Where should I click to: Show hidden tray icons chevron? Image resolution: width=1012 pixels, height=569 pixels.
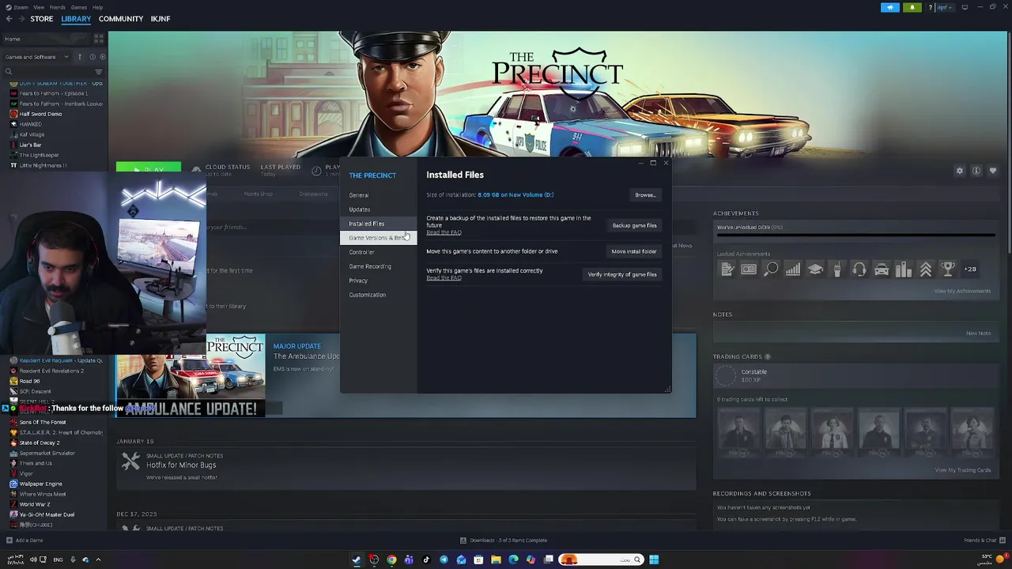[x=98, y=560]
